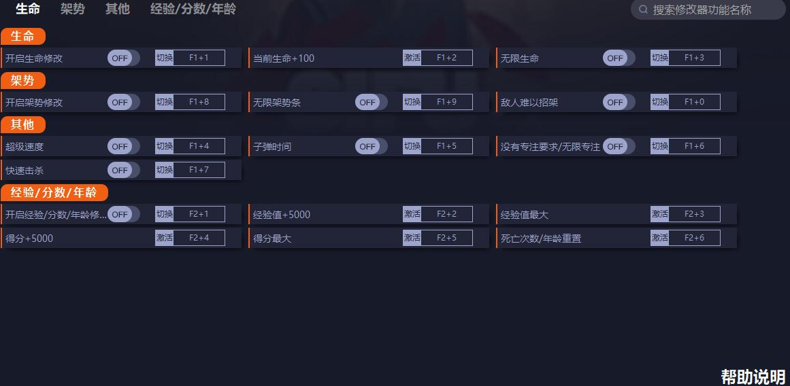Select the 经验/分数/年龄 tab
This screenshot has width=790, height=386.
[193, 10]
